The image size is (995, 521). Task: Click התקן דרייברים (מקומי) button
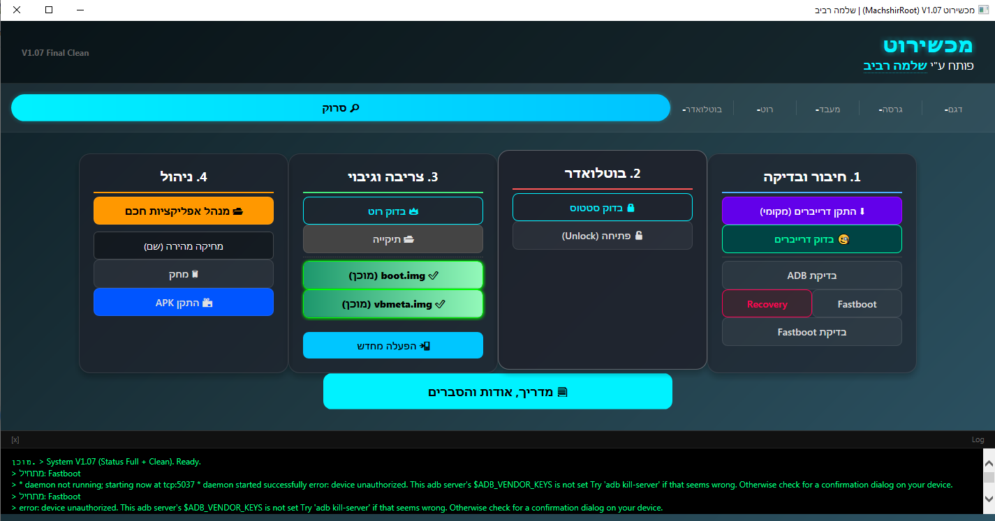(x=811, y=211)
